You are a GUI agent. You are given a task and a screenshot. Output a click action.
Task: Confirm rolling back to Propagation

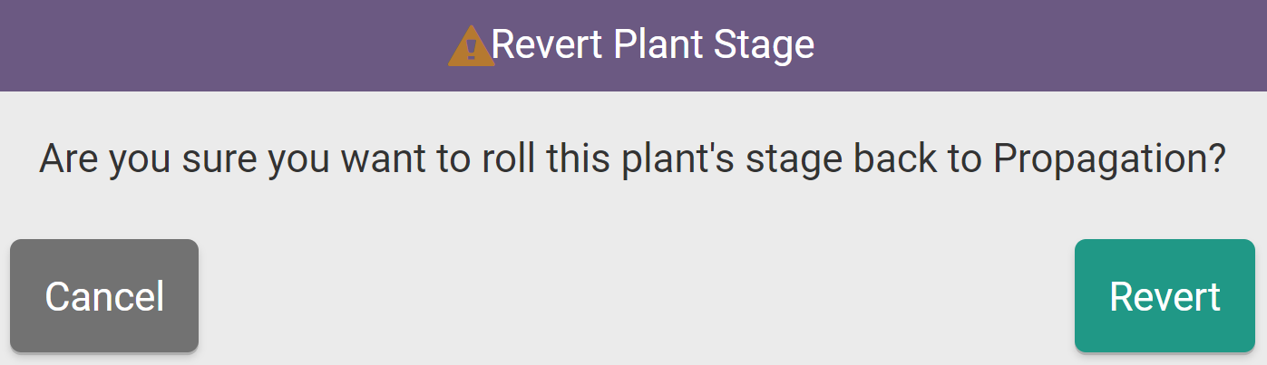pyautogui.click(x=1165, y=296)
